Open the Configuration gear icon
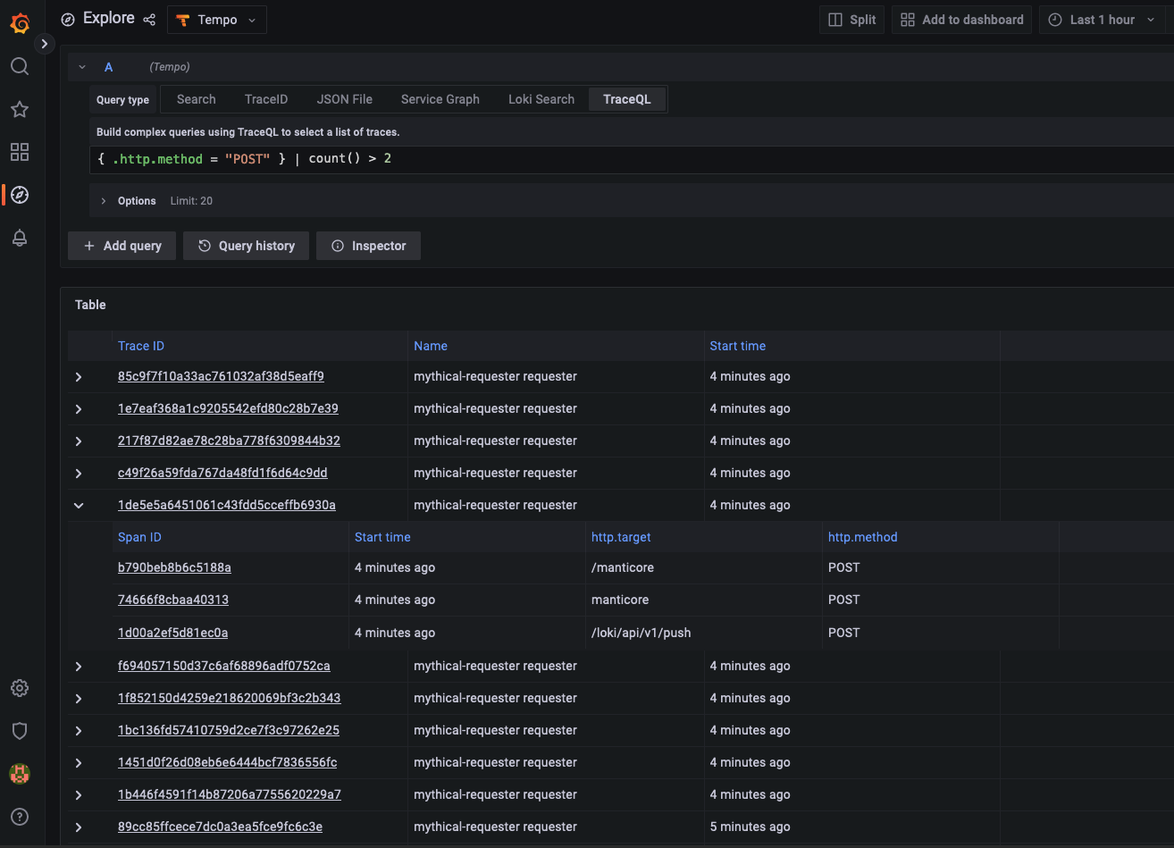The width and height of the screenshot is (1174, 848). coord(20,688)
